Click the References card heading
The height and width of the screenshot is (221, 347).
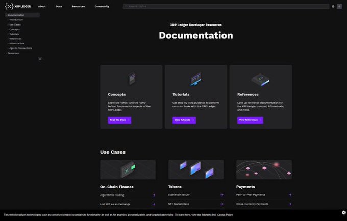(248, 94)
